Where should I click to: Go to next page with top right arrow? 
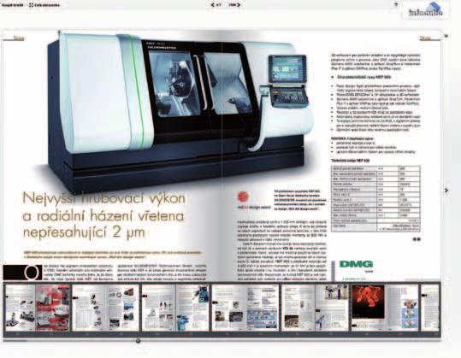(239, 4)
